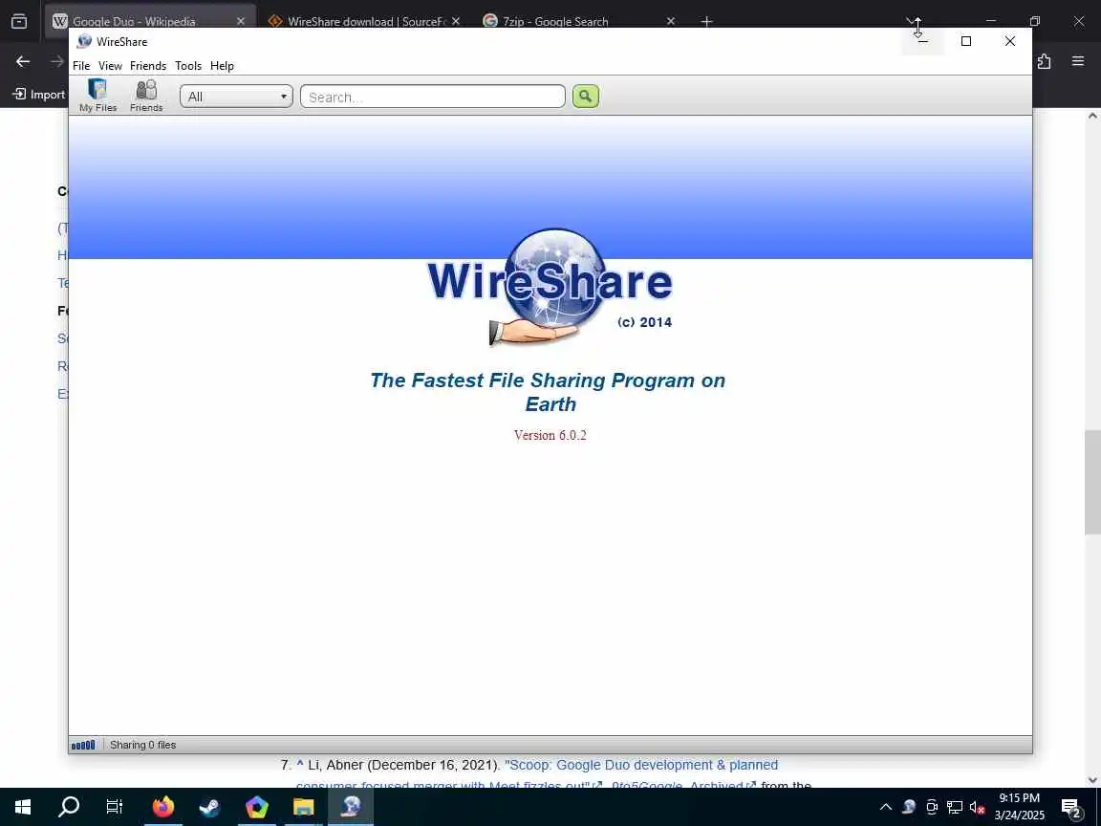Image resolution: width=1101 pixels, height=826 pixels.
Task: Close the 7zip Google Search tab
Action: coord(671,21)
